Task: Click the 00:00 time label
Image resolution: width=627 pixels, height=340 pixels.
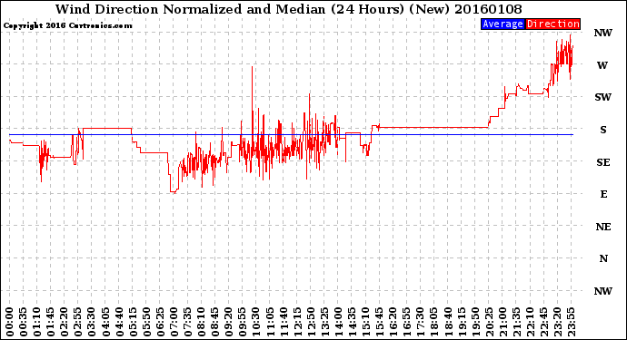Action: pyautogui.click(x=10, y=322)
